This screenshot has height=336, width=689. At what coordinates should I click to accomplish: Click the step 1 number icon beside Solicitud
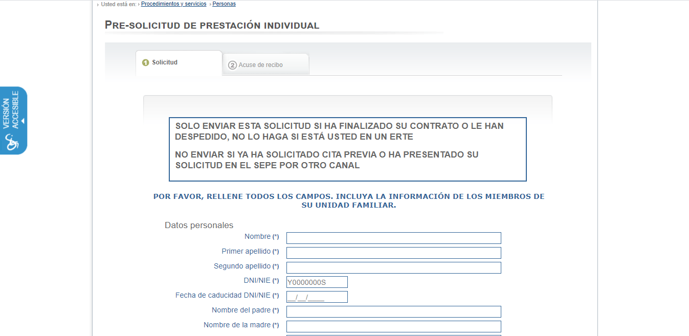click(145, 62)
